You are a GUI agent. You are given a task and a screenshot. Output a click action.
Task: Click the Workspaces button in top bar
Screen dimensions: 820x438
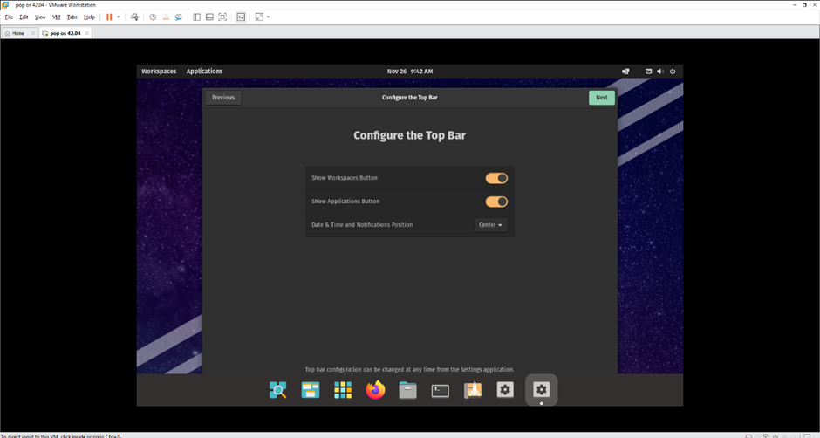click(x=159, y=72)
